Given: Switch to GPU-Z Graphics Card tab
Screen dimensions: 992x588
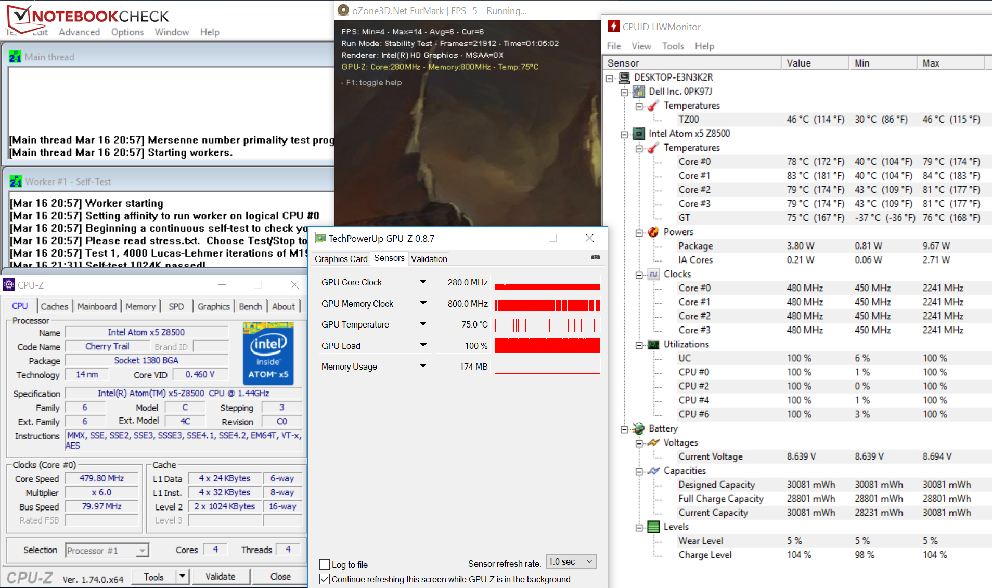Looking at the screenshot, I should click(341, 258).
